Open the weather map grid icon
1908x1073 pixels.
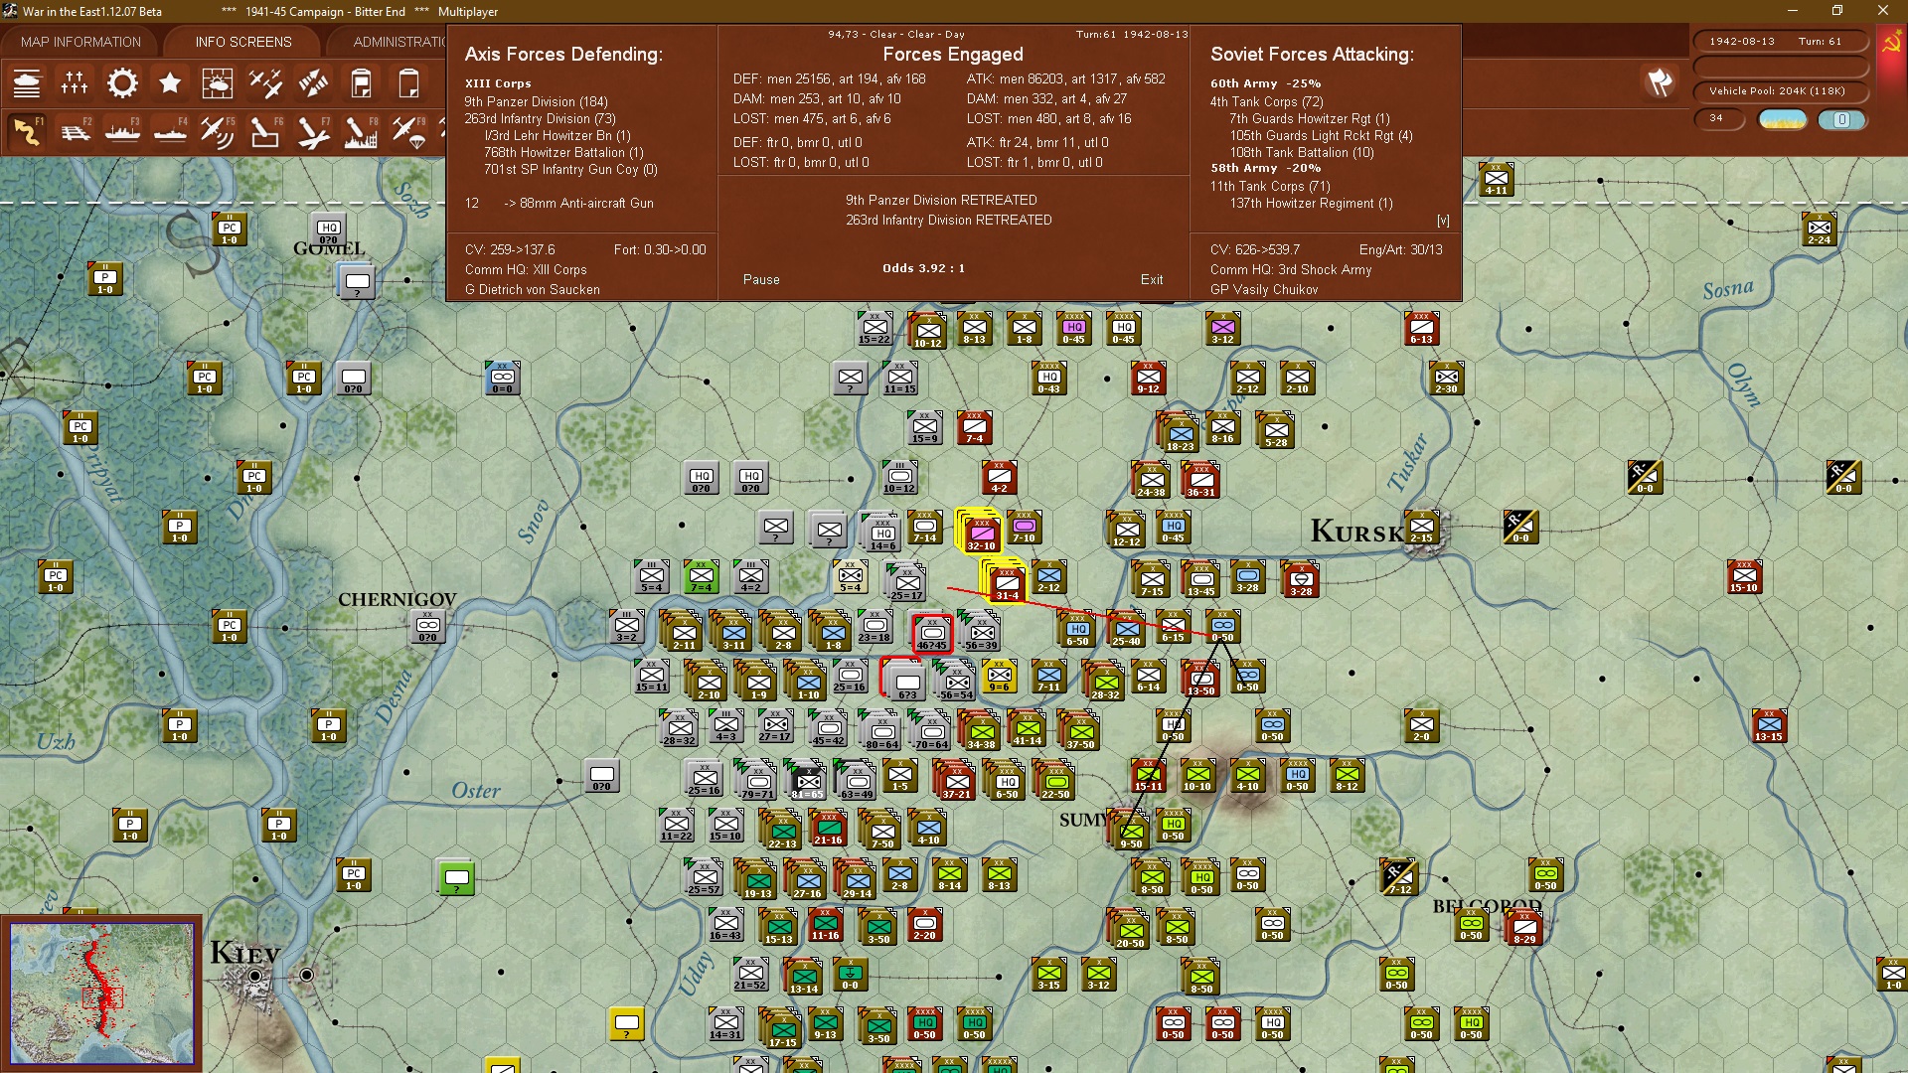(x=218, y=83)
